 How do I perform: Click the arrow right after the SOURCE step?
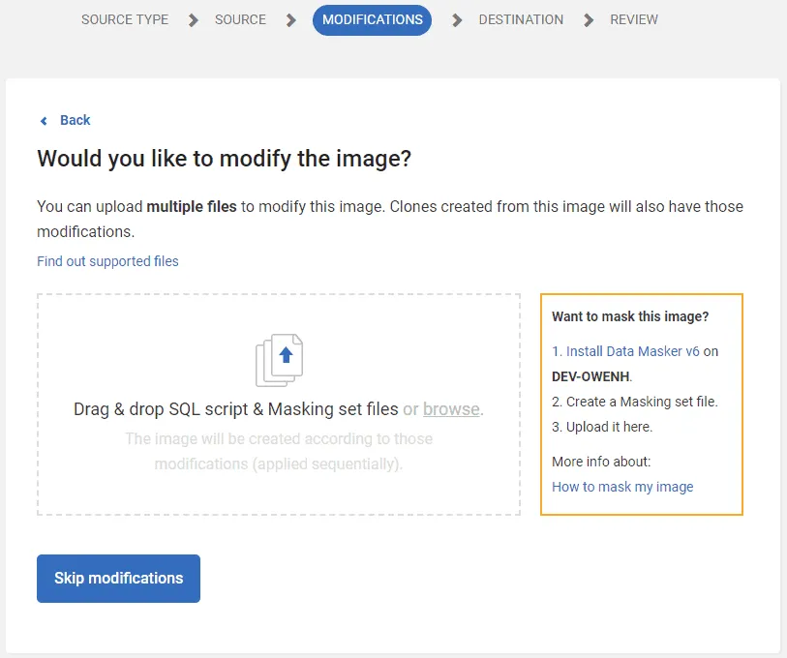pyautogui.click(x=291, y=20)
